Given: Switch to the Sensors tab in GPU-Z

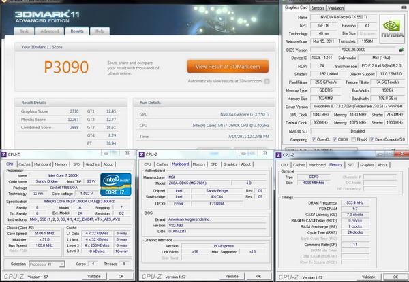Looking at the screenshot, I should coord(318,8).
